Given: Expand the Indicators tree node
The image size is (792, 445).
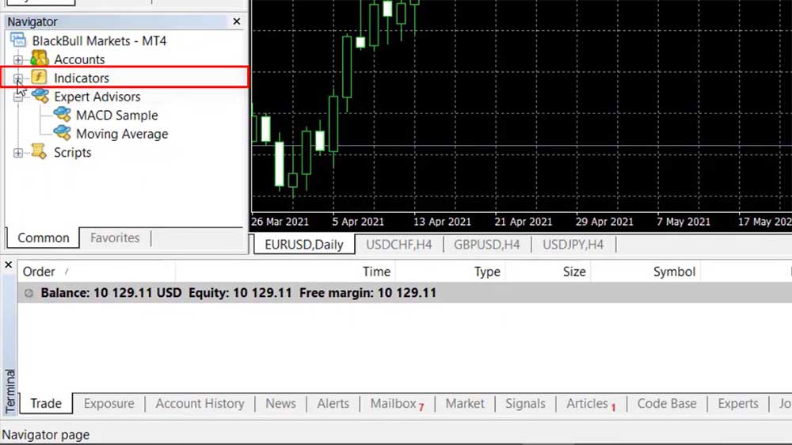Looking at the screenshot, I should (18, 78).
